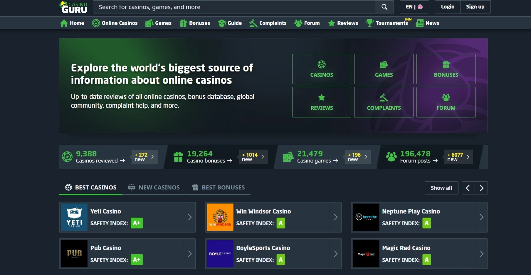This screenshot has width=531, height=275.
Task: Click the Casinos tile icon in banner
Action: (322, 64)
